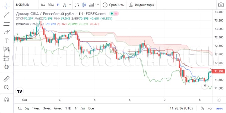The width and height of the screenshot is (226, 113).
Task: Select the area chart style
Action: (x=92, y=5)
